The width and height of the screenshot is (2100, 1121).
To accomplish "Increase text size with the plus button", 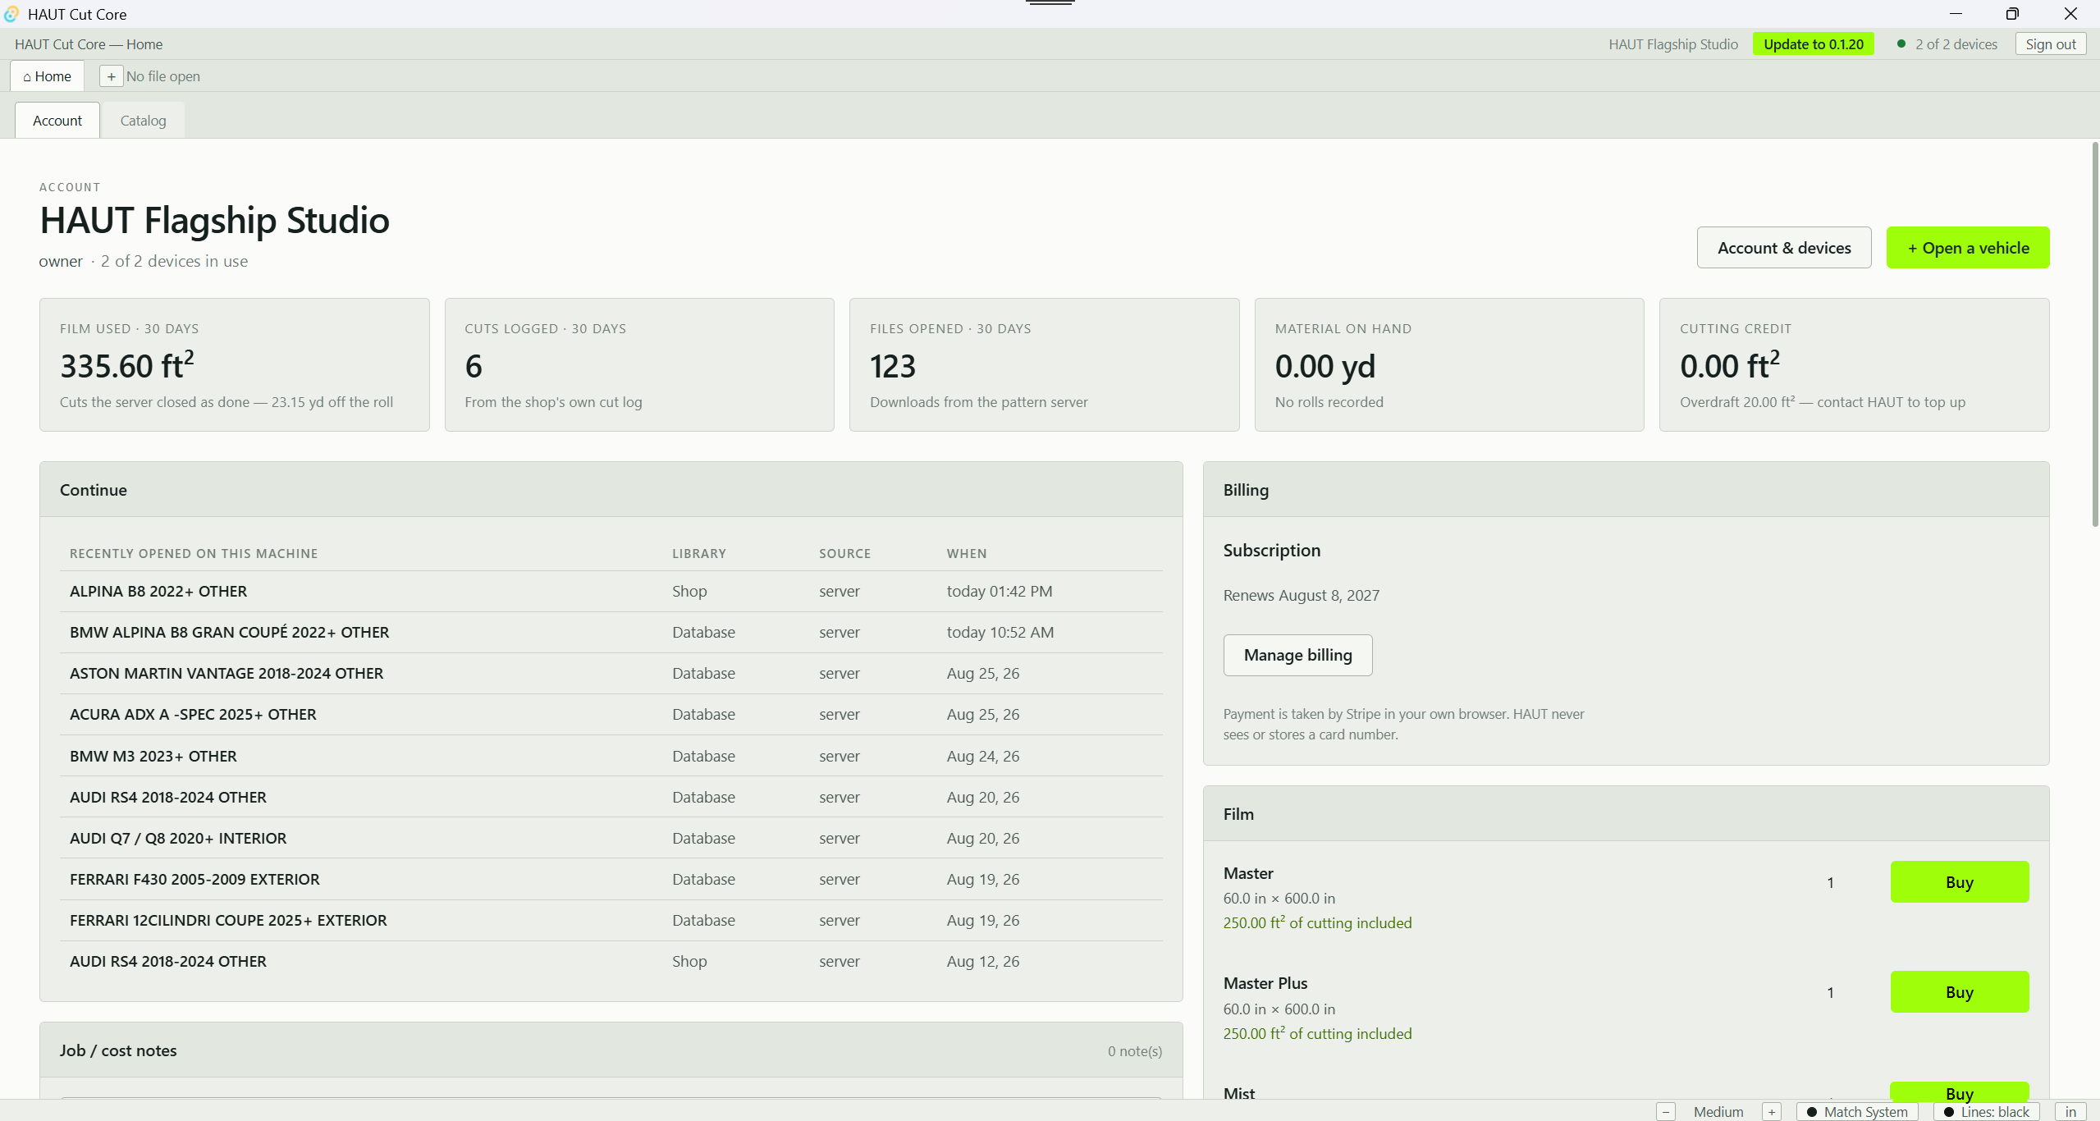I will click(x=1772, y=1112).
